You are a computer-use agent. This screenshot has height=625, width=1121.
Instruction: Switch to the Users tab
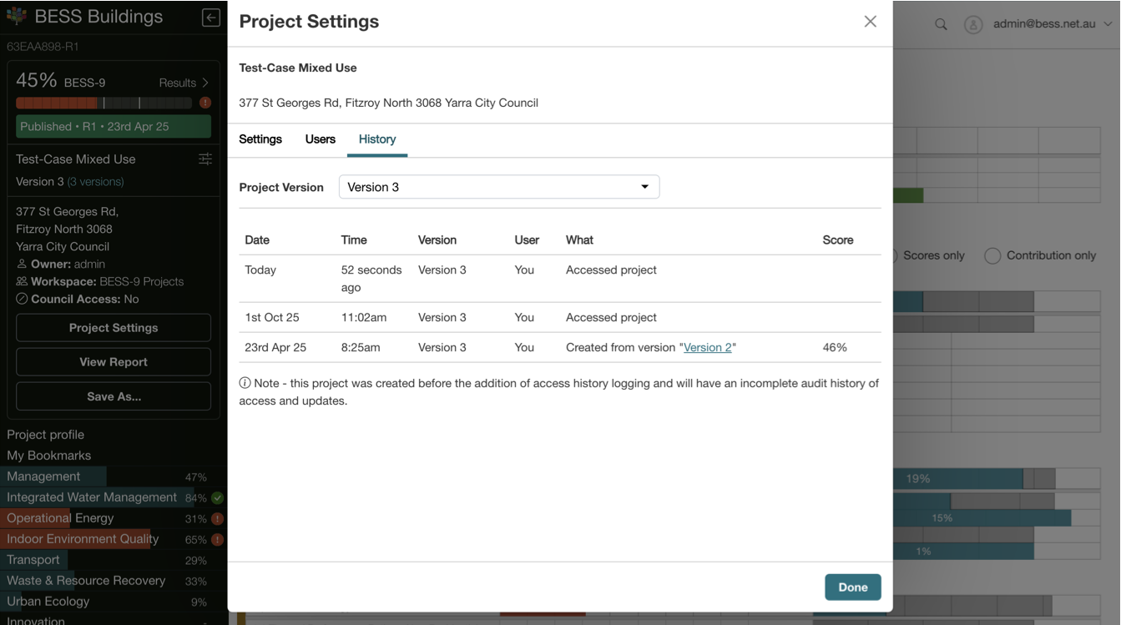[x=320, y=139]
